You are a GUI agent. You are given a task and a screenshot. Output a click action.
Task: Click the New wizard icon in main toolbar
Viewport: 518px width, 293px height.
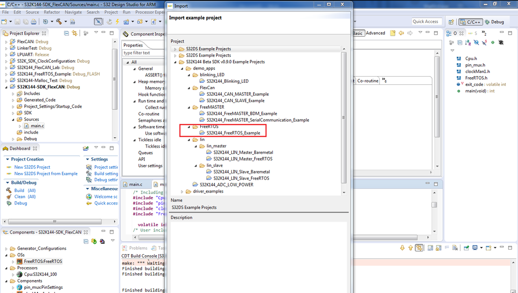point(4,22)
